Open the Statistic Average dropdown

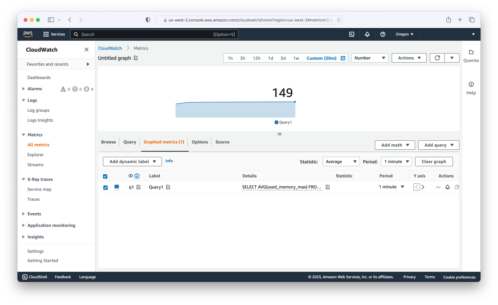341,162
